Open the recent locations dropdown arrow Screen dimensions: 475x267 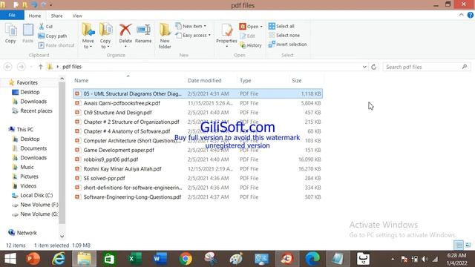[x=31, y=67]
